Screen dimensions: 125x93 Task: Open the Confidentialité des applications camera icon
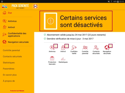pos(4,34)
